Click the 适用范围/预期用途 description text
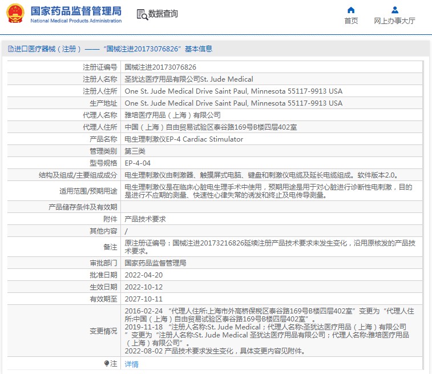Screen dimensions: 432x374 pyautogui.click(x=268, y=191)
